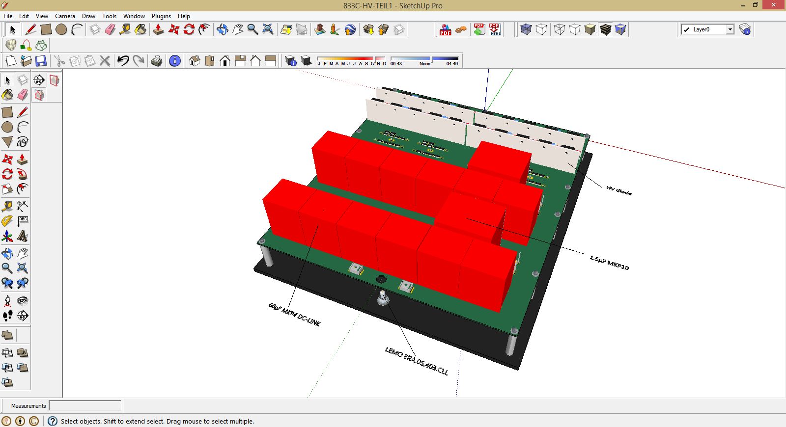The image size is (786, 427).
Task: Select the Axes tool
Action: (7, 237)
